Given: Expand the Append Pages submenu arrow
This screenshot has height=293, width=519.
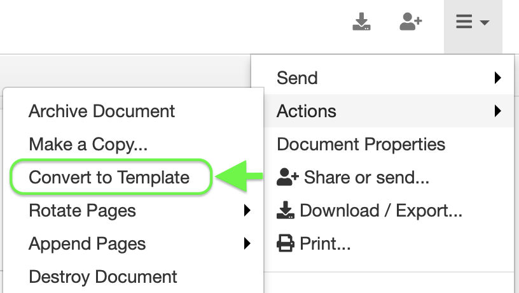Looking at the screenshot, I should click(x=247, y=243).
